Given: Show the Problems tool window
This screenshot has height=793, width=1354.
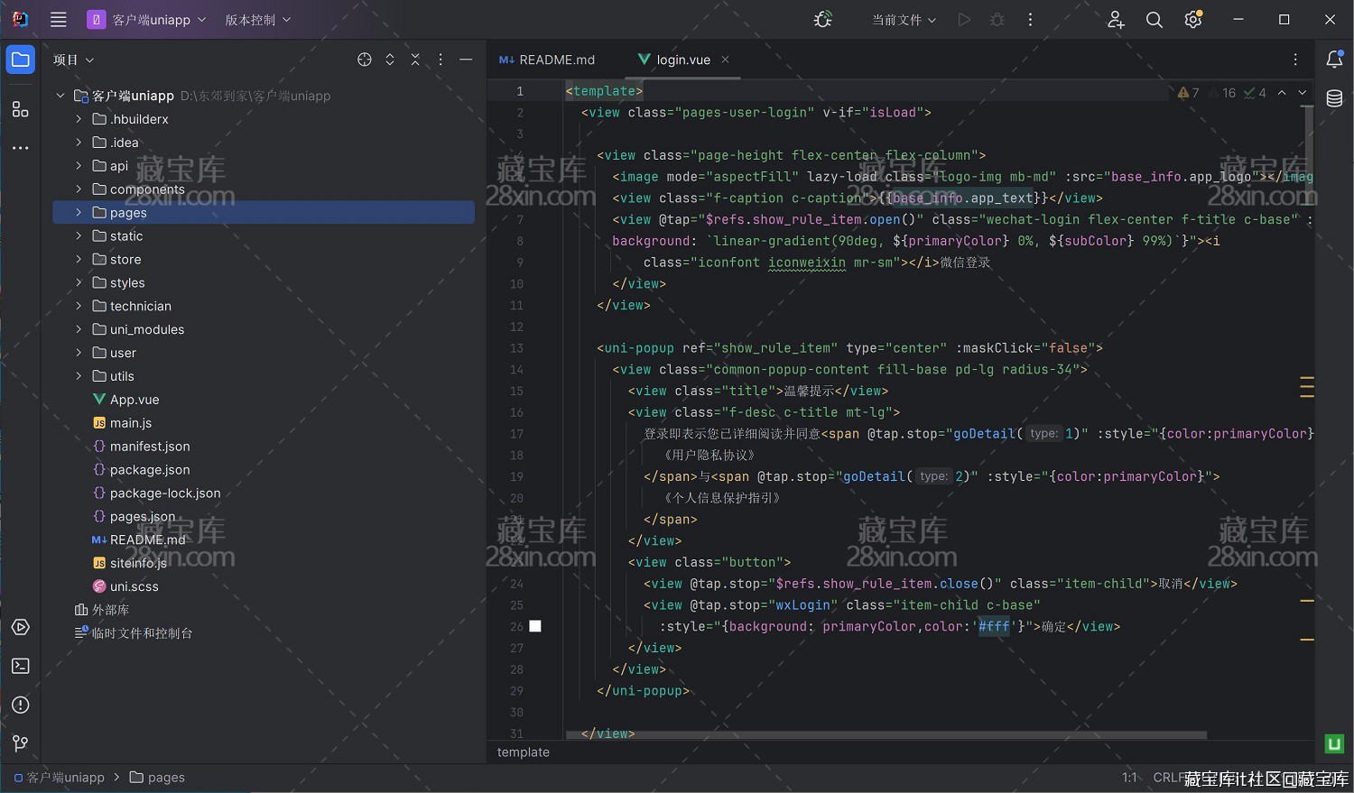Looking at the screenshot, I should (20, 705).
